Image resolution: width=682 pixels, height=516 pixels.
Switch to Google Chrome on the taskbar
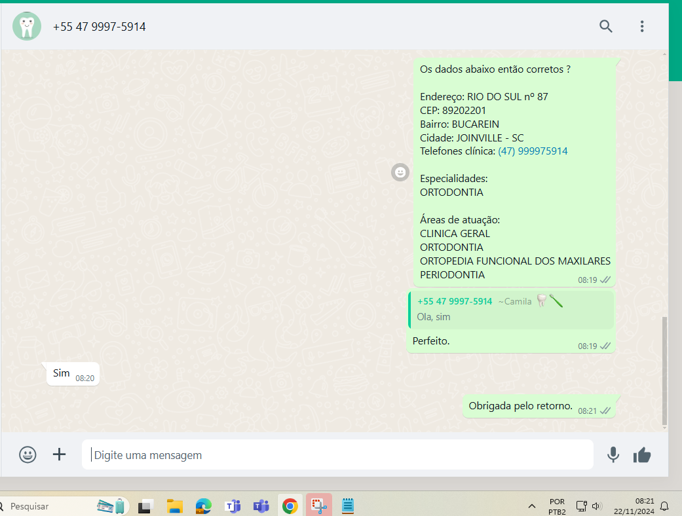[x=290, y=506]
